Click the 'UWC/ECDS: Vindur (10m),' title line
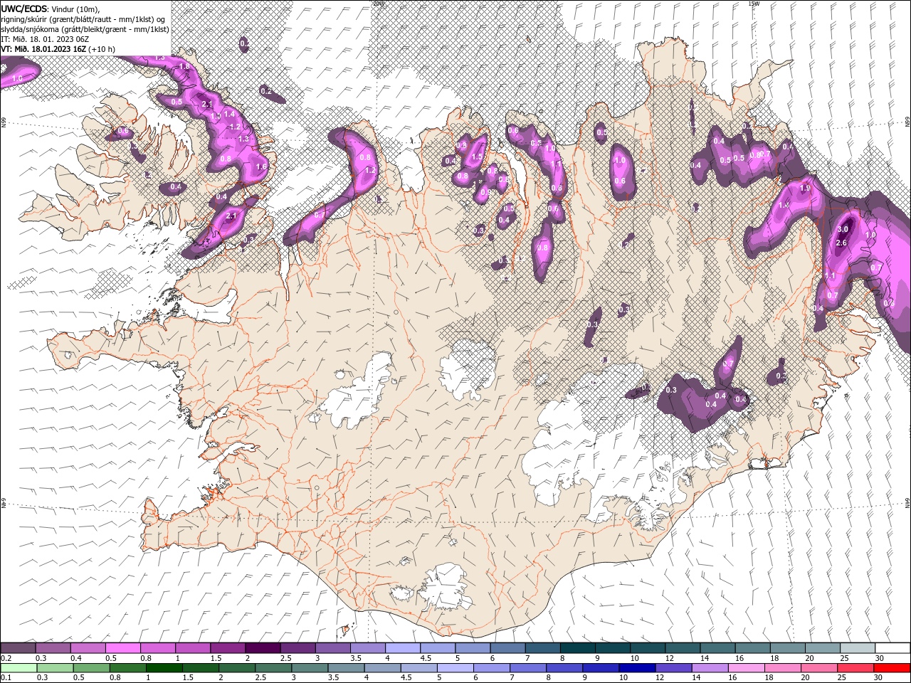This screenshot has height=683, width=911. coord(51,9)
